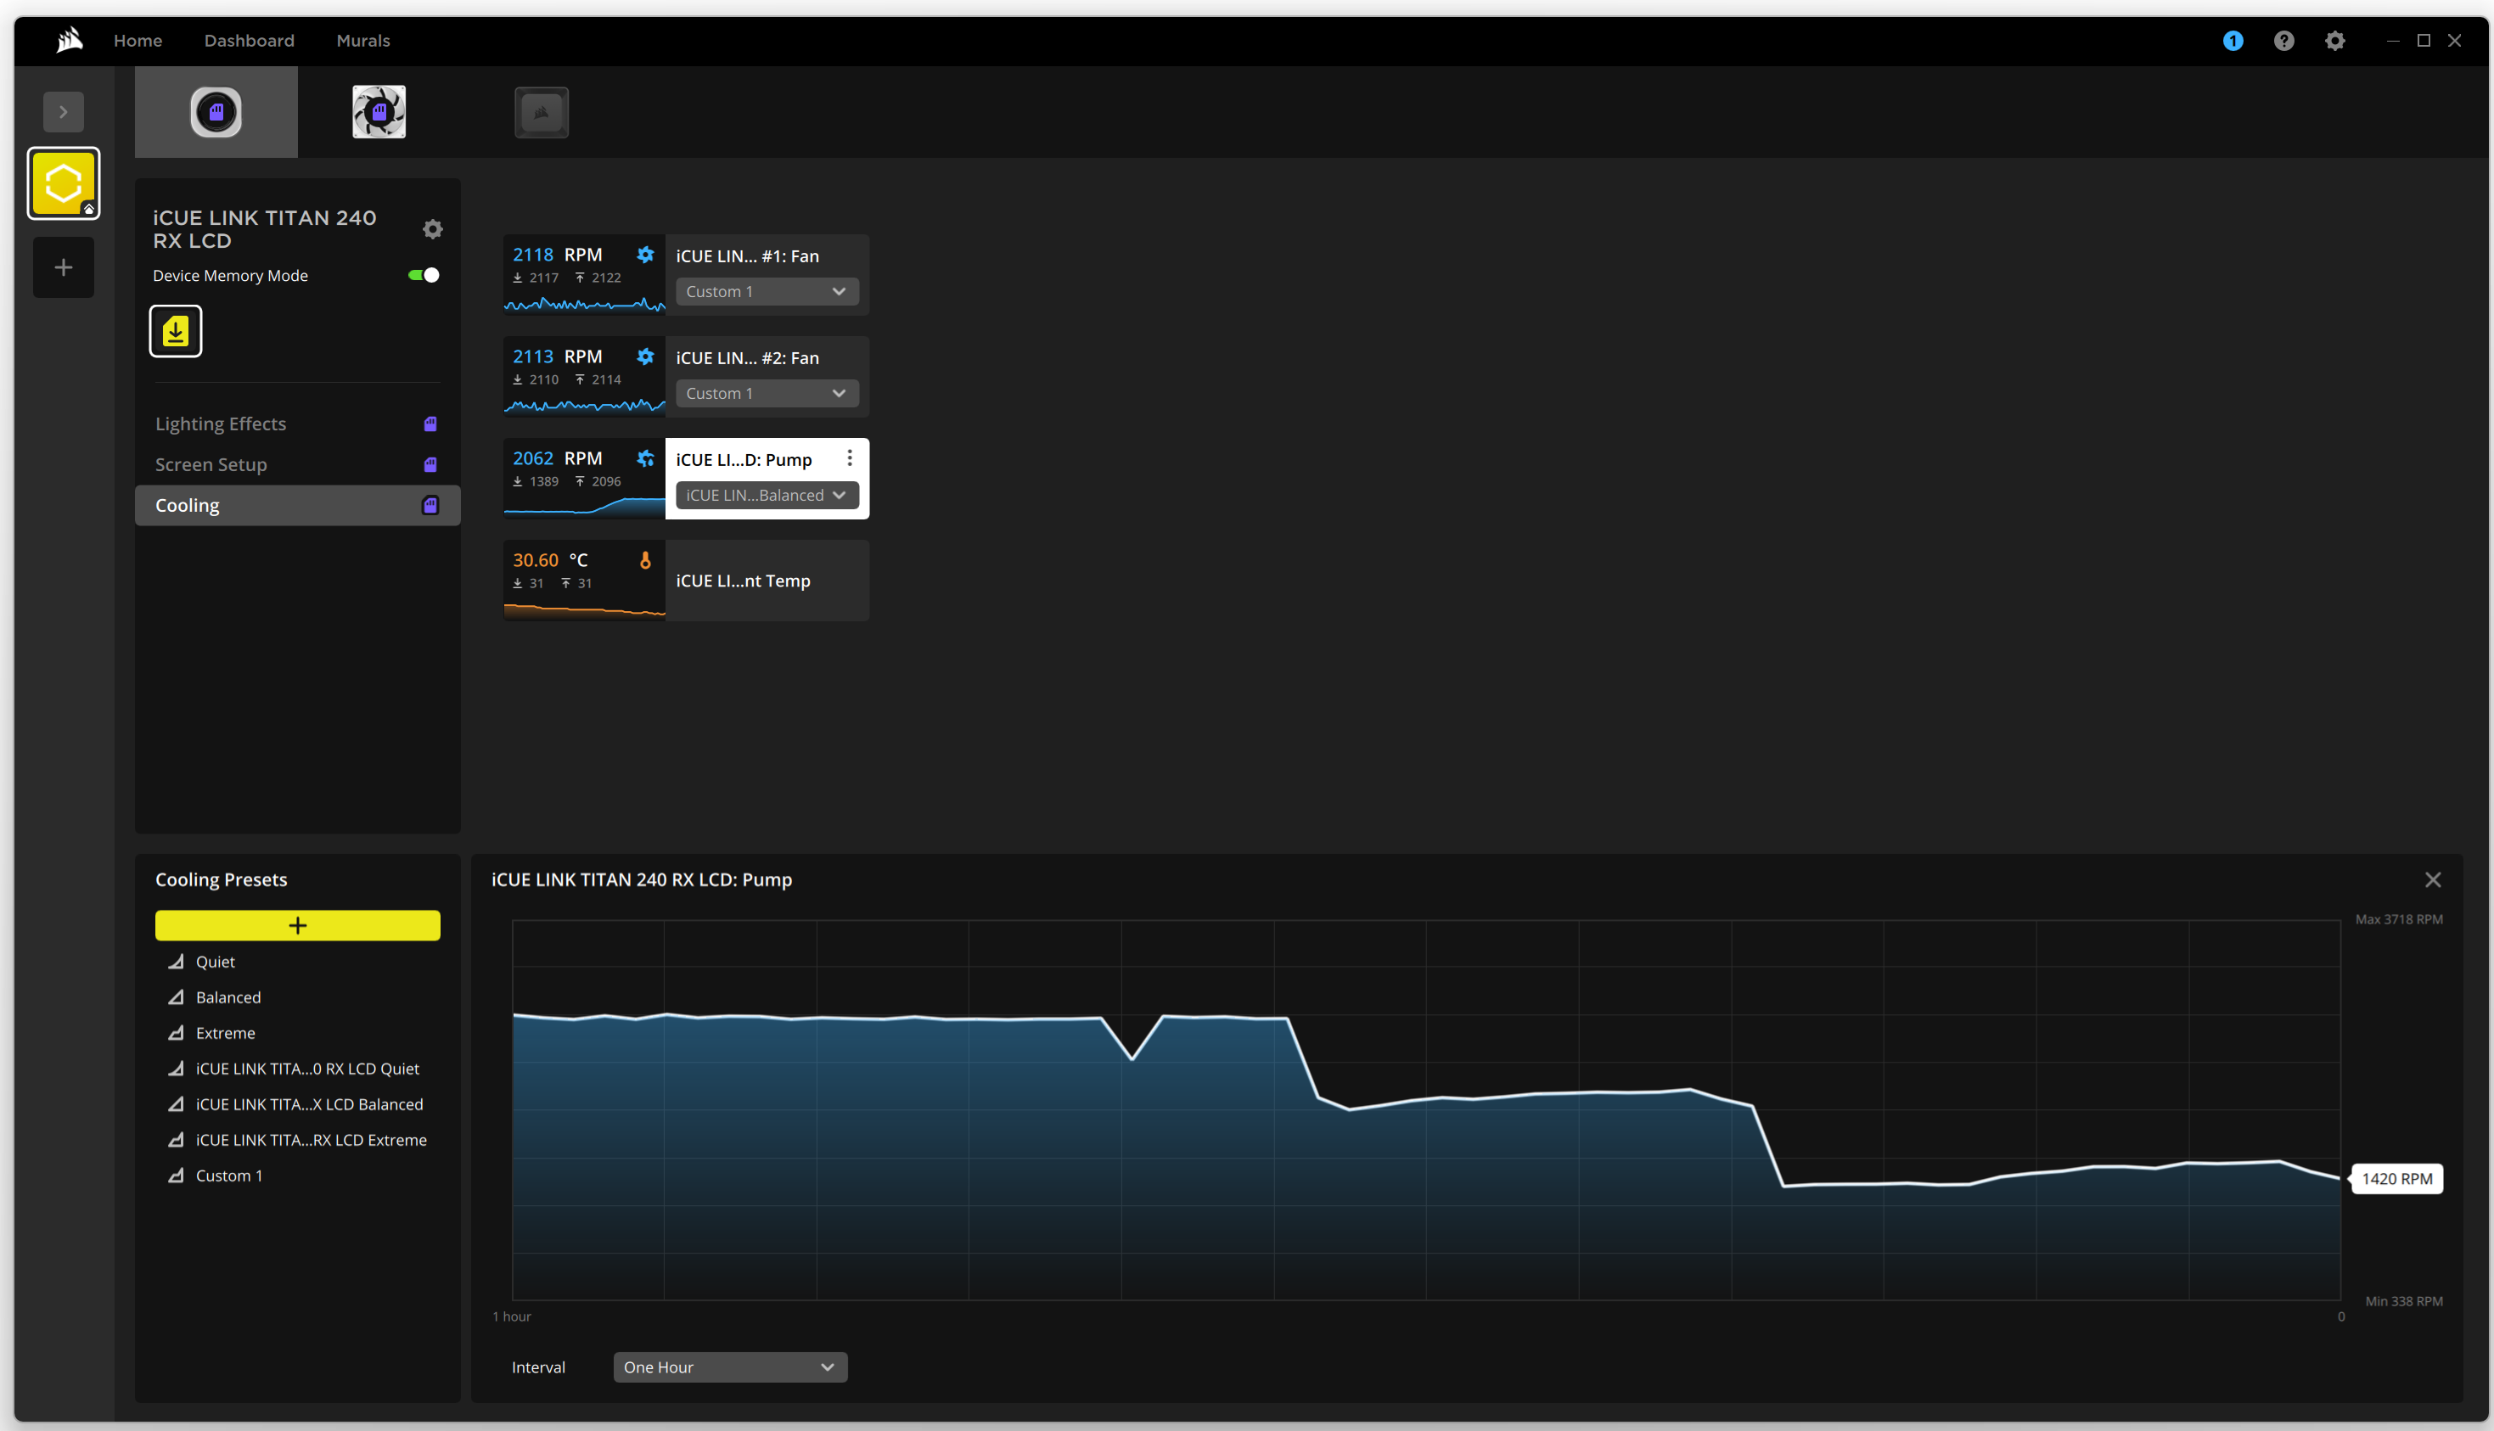Open Lighting Effects section
This screenshot has height=1431, width=2494.
pyautogui.click(x=221, y=424)
